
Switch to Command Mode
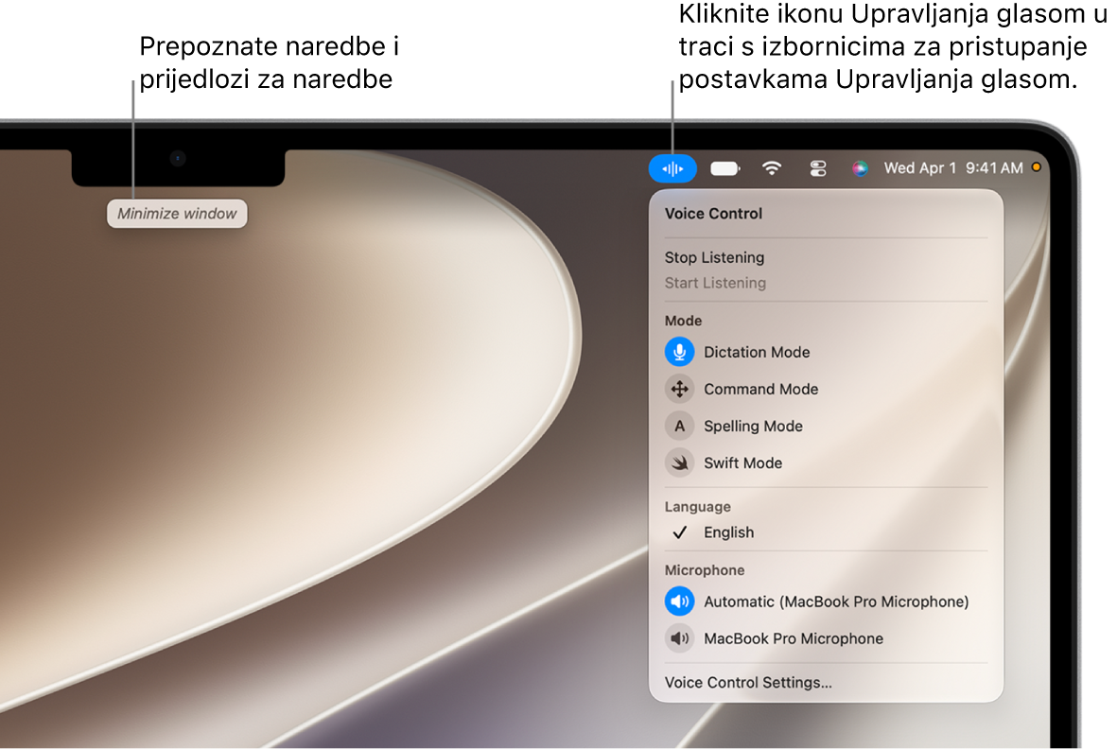tap(760, 389)
